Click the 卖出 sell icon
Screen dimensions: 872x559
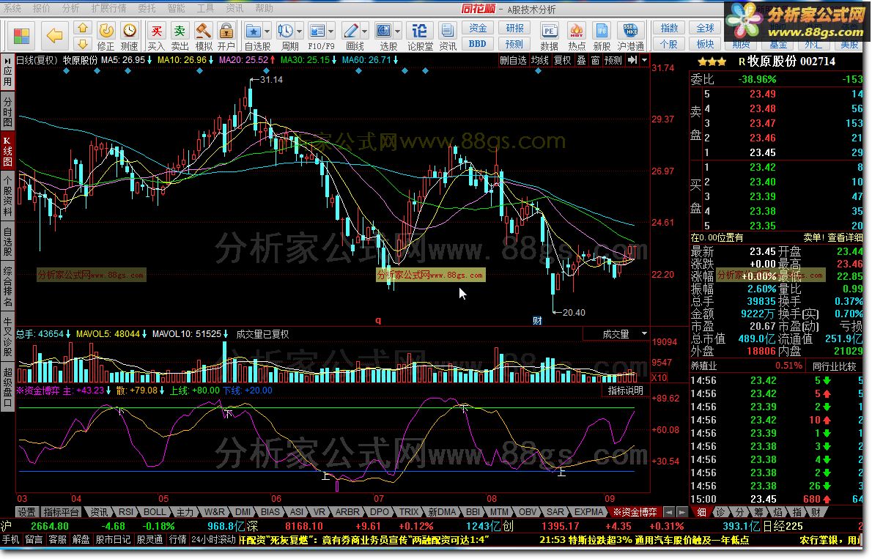pyautogui.click(x=180, y=31)
